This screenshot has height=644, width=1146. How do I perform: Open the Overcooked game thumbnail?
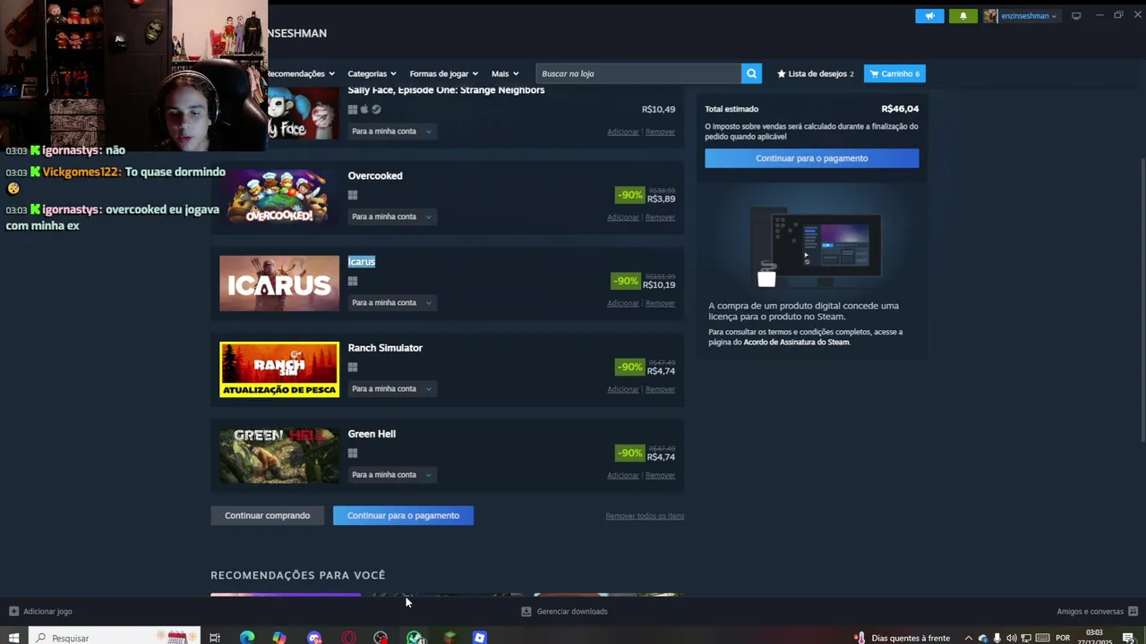(279, 197)
